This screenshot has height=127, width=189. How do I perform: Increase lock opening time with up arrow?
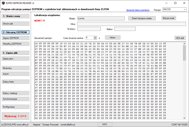click(95, 37)
